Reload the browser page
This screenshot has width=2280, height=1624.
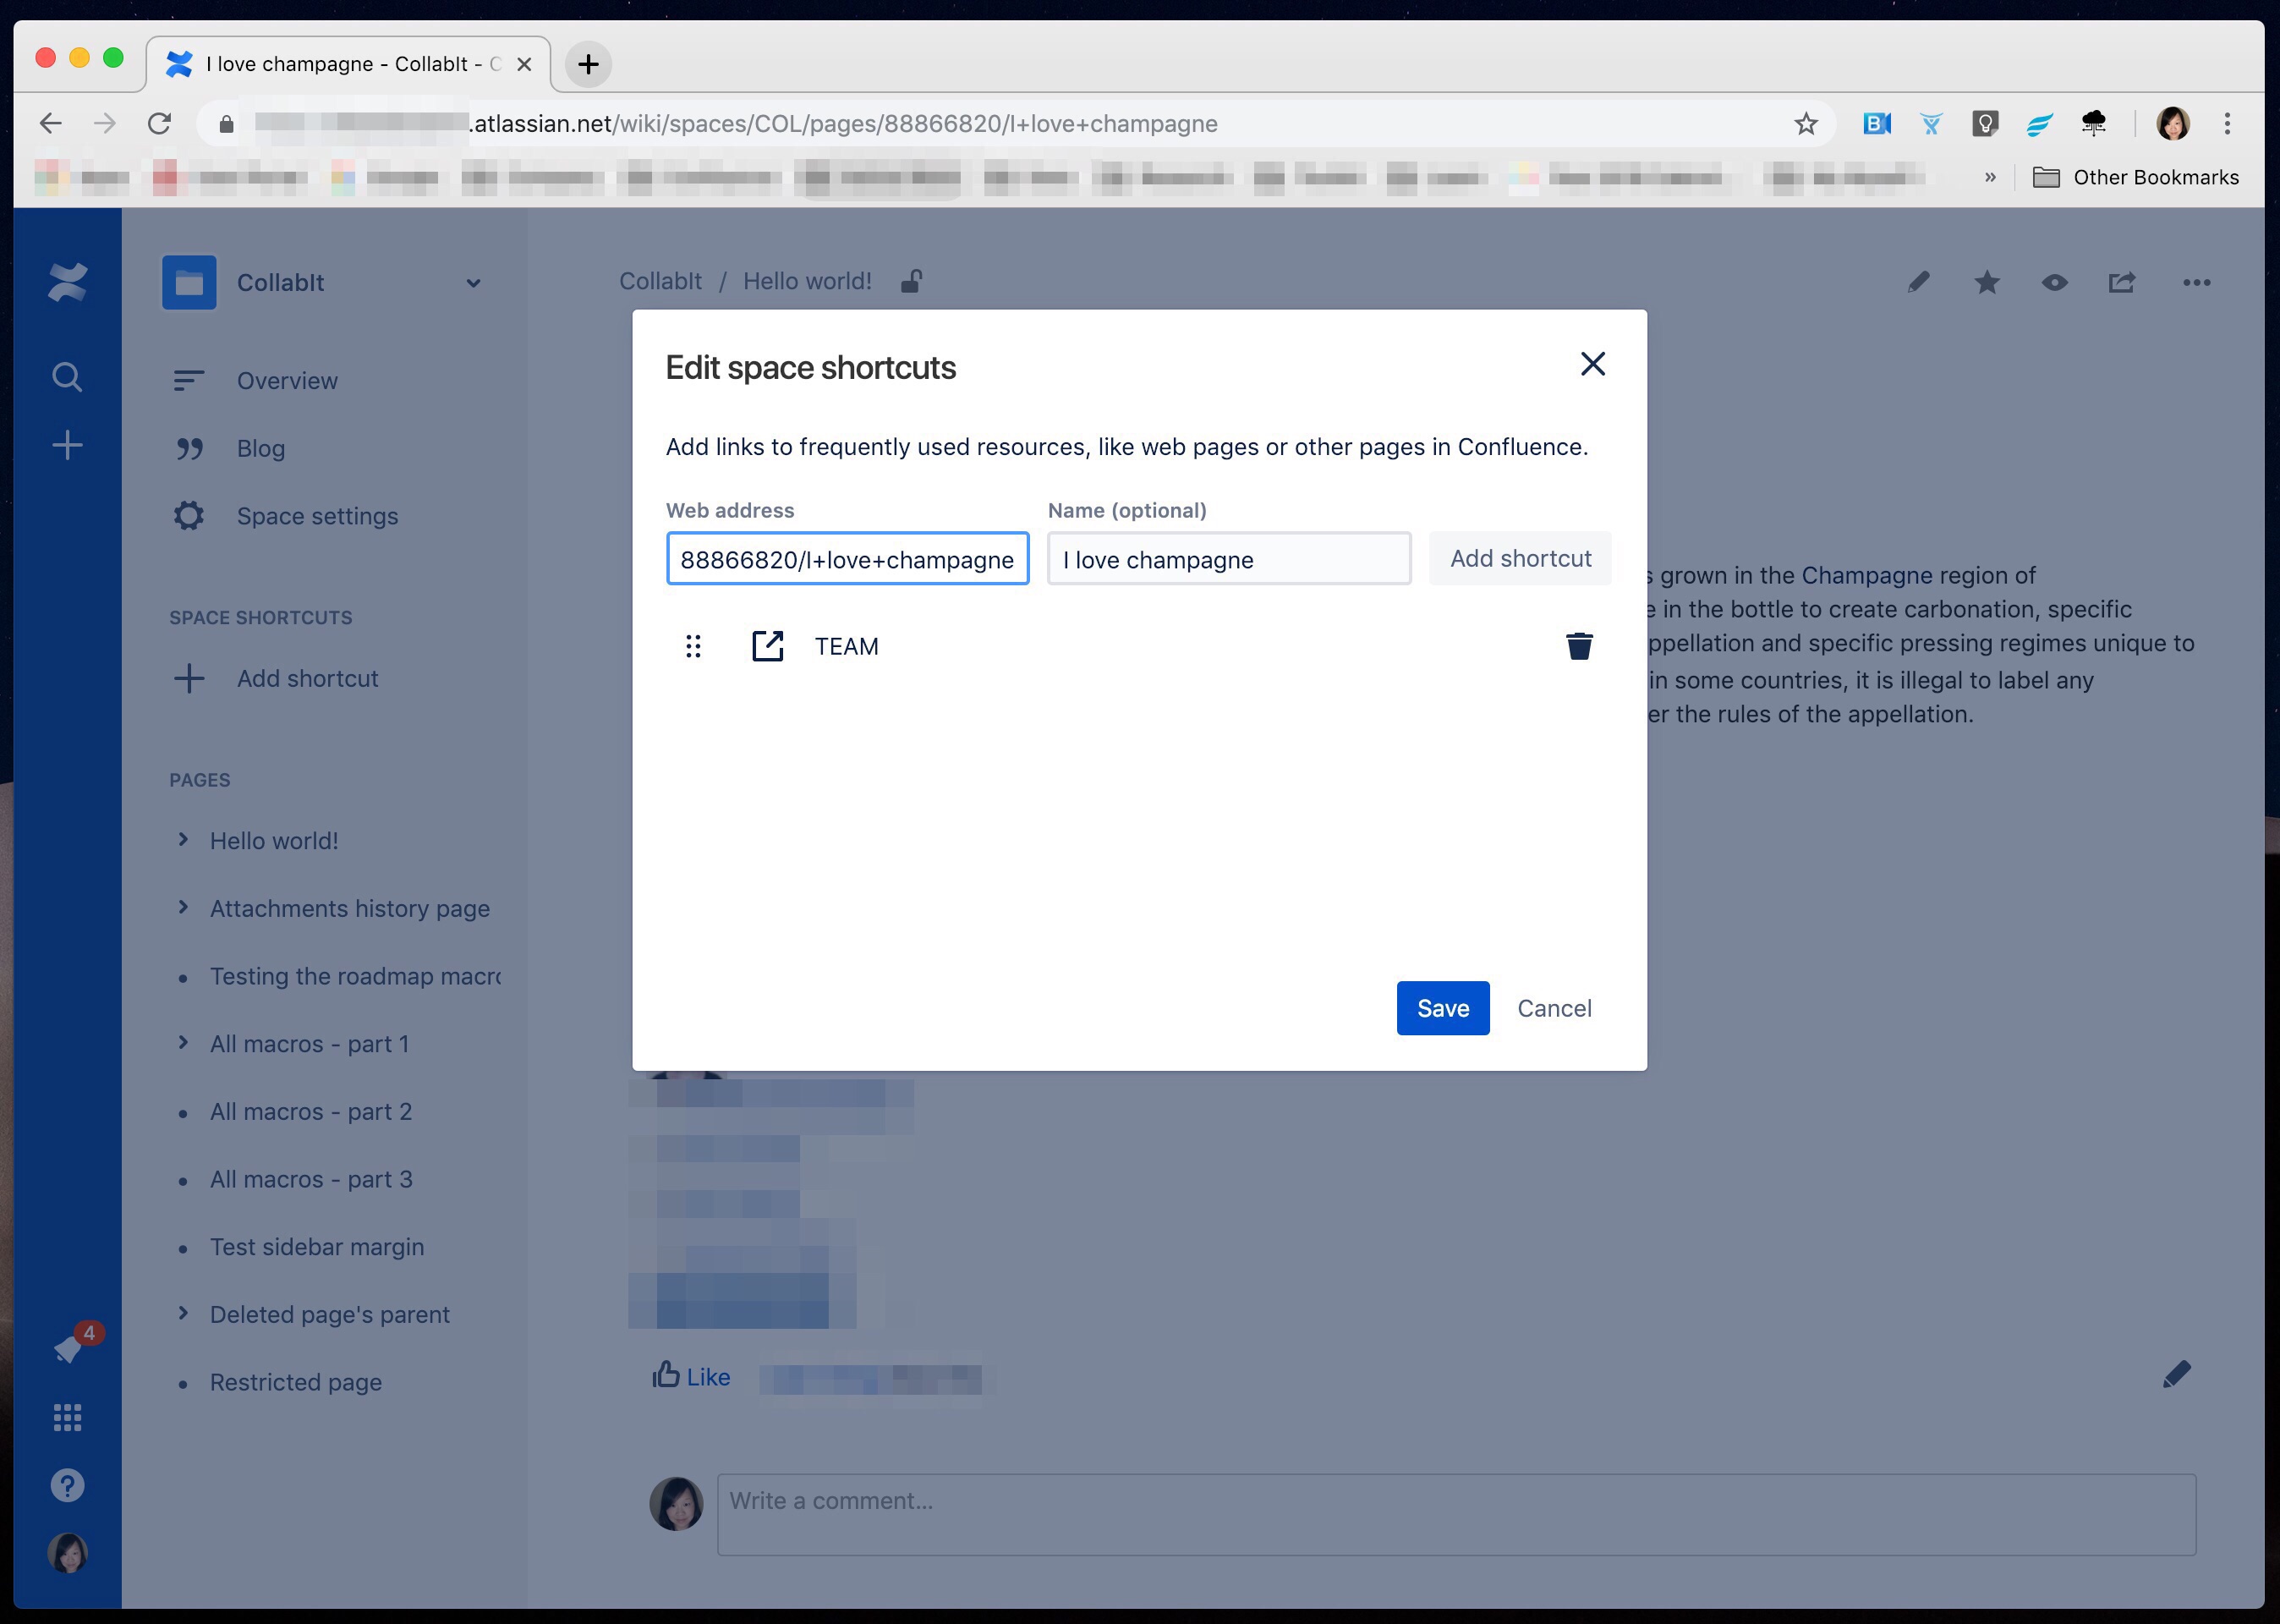159,123
